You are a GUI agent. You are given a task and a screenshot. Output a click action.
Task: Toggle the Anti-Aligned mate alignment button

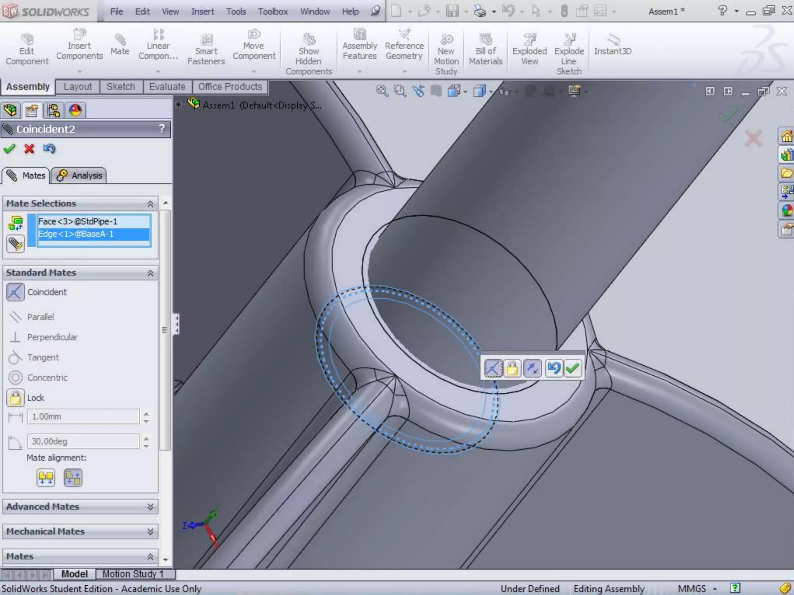point(73,478)
